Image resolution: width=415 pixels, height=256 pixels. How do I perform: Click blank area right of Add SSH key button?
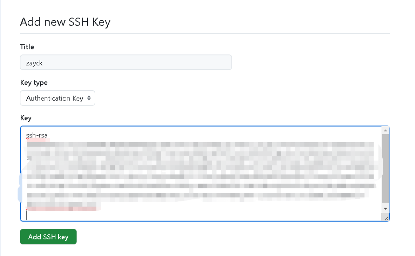pyautogui.click(x=219, y=237)
